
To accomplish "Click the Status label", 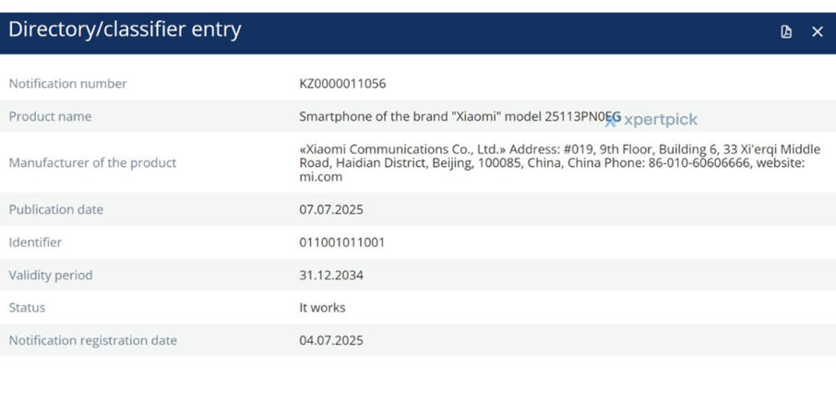I will (27, 308).
